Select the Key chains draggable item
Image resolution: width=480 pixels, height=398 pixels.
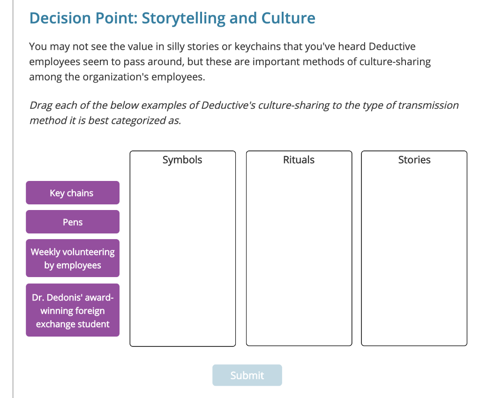coord(72,193)
